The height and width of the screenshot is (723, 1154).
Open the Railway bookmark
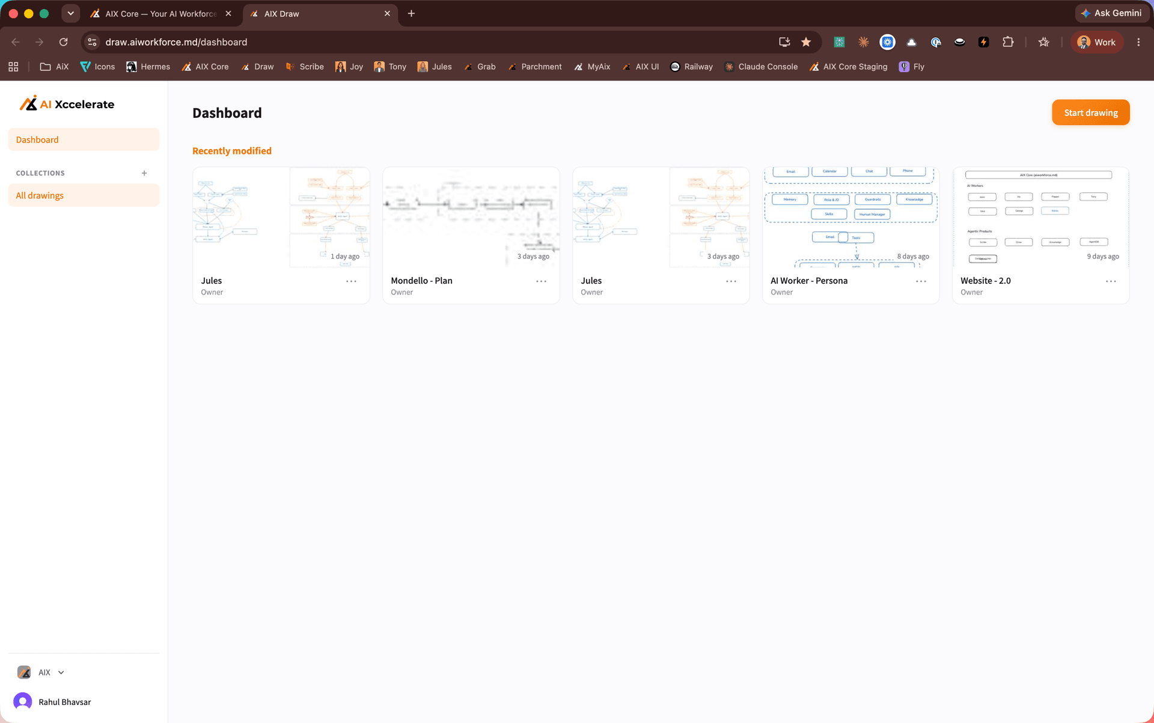(691, 67)
